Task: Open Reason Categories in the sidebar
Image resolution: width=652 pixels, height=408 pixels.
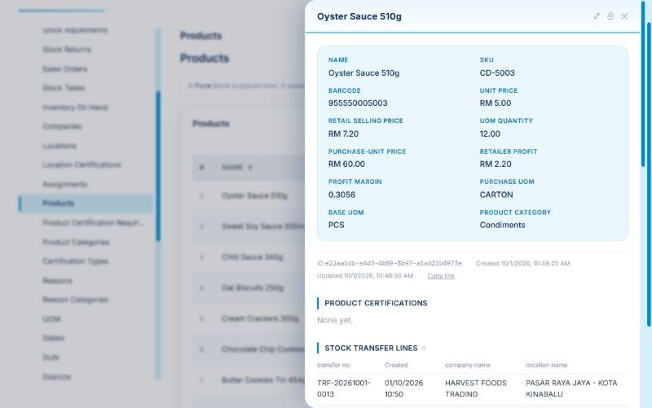Action: pyautogui.click(x=75, y=300)
